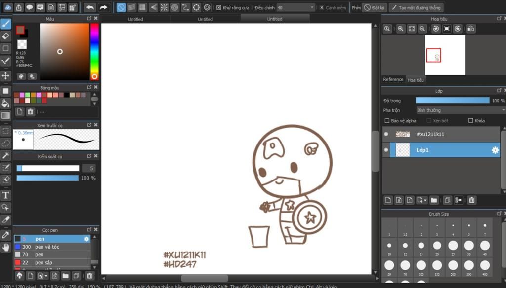Click the Redo arrow
The image size is (506, 288).
tap(103, 7)
